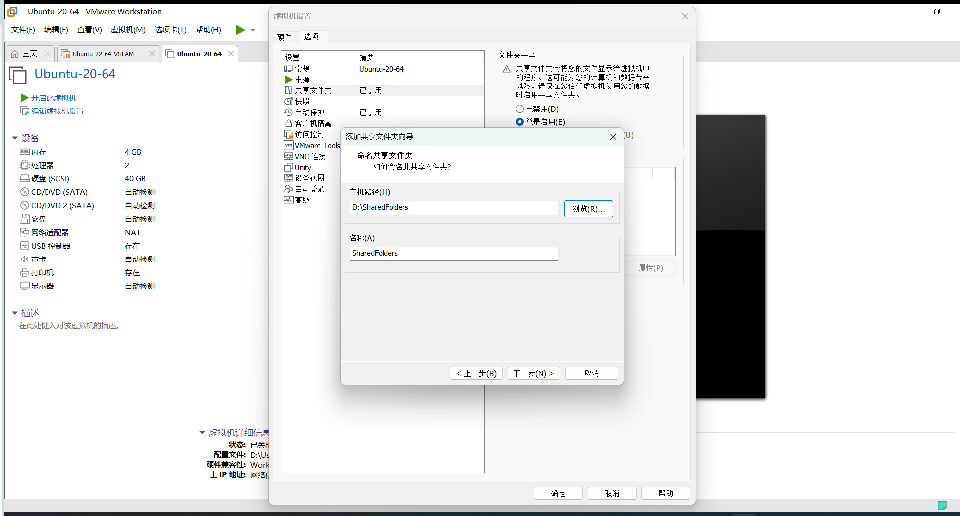Select the CD/DVD (SATA) drive icon
Viewport: 960px width, 516px height.
25,192
